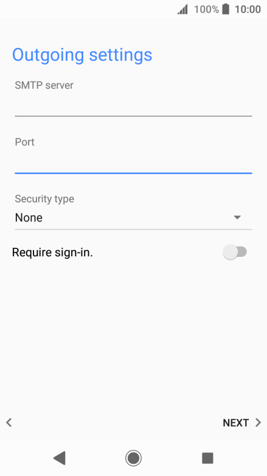Select the None security type value

pyautogui.click(x=29, y=217)
